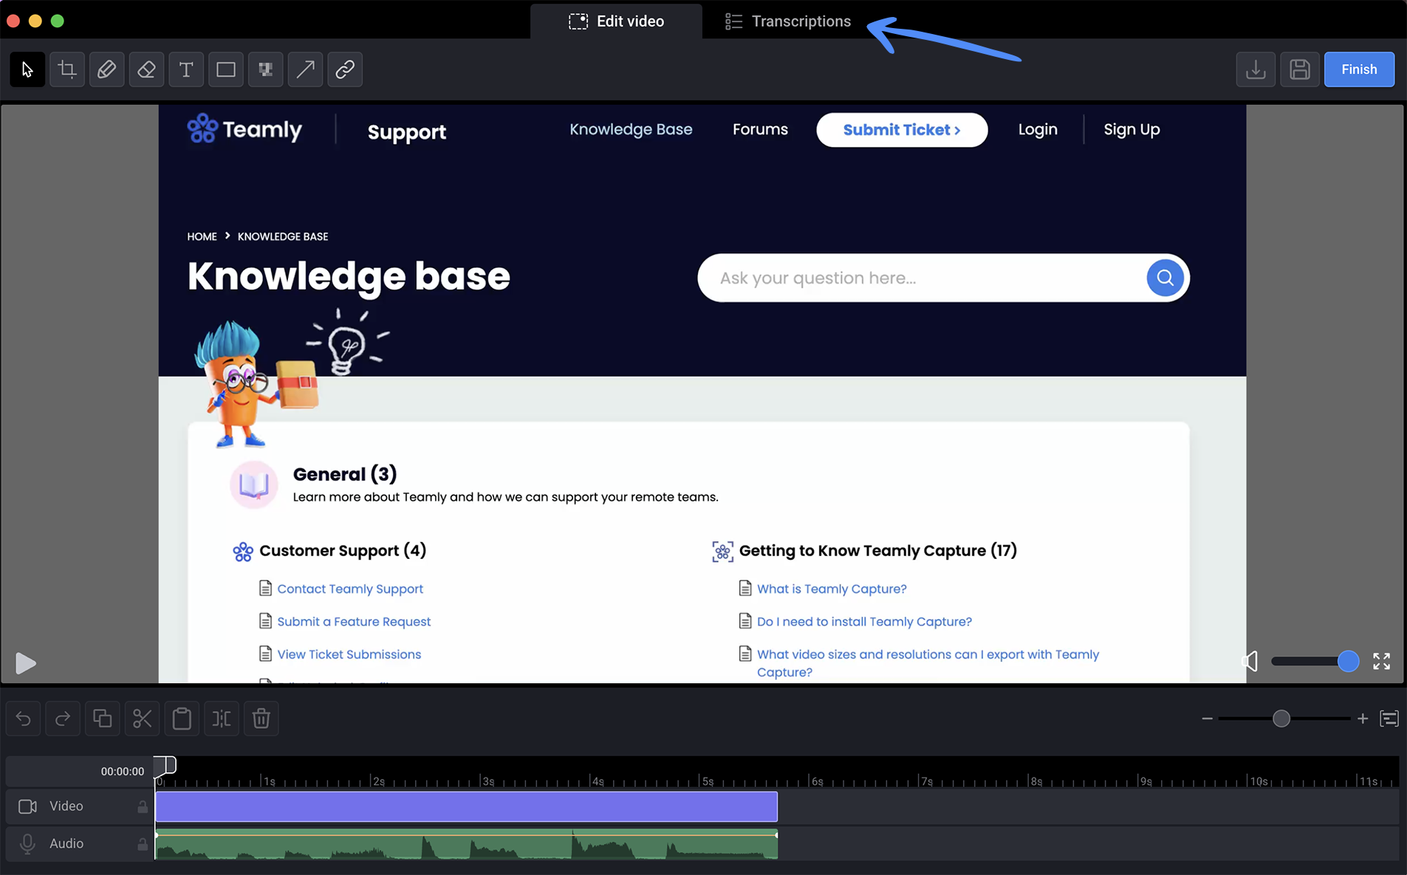Switch to the Edit video tab
The width and height of the screenshot is (1407, 875).
(617, 21)
